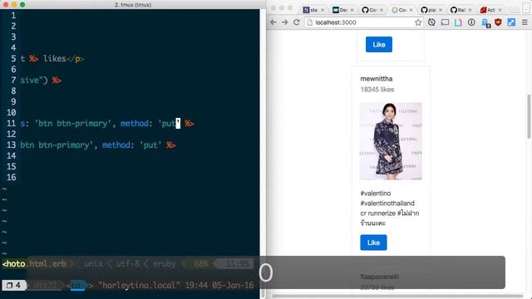Click the blue ghost extension icon with badge
This screenshot has width=532, height=299.
coord(485,23)
